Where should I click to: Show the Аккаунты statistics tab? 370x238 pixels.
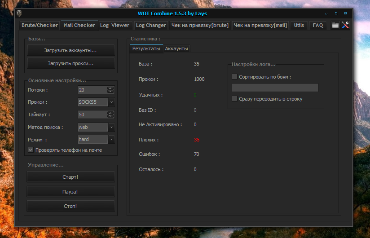[176, 48]
